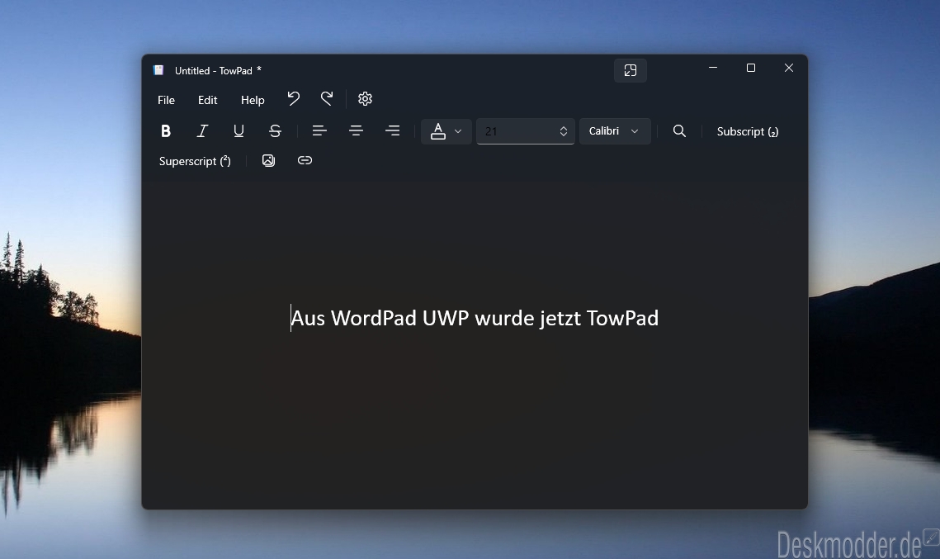940x559 pixels.
Task: Toggle italic formatting
Action: [x=203, y=130]
